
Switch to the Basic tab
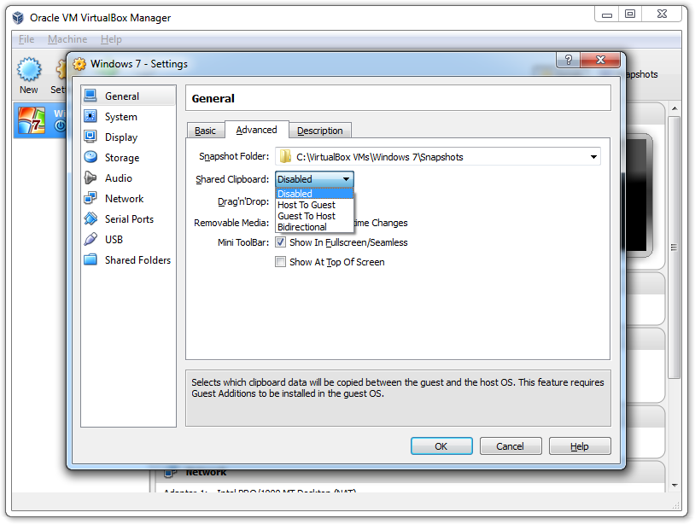pos(205,131)
